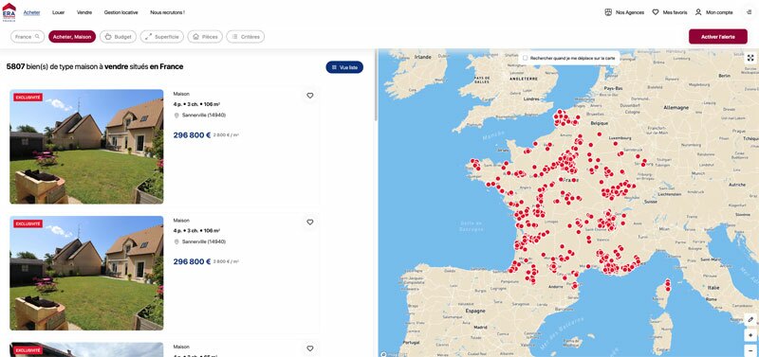Click the ERA France logo
This screenshot has height=357, width=759.
(x=9, y=11)
